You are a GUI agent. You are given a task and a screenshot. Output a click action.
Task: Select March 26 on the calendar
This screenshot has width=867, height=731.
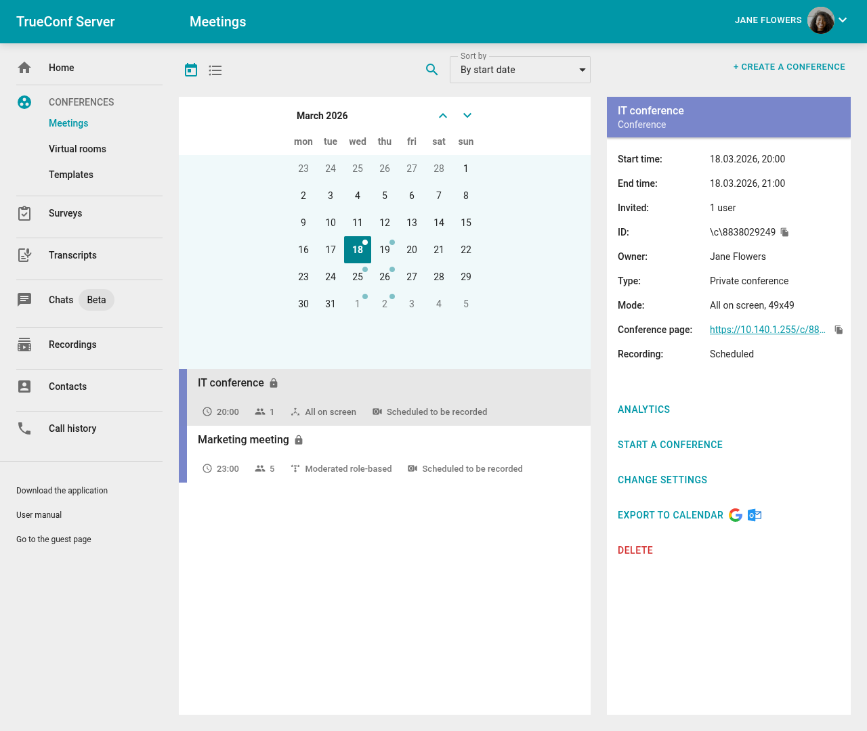click(385, 277)
